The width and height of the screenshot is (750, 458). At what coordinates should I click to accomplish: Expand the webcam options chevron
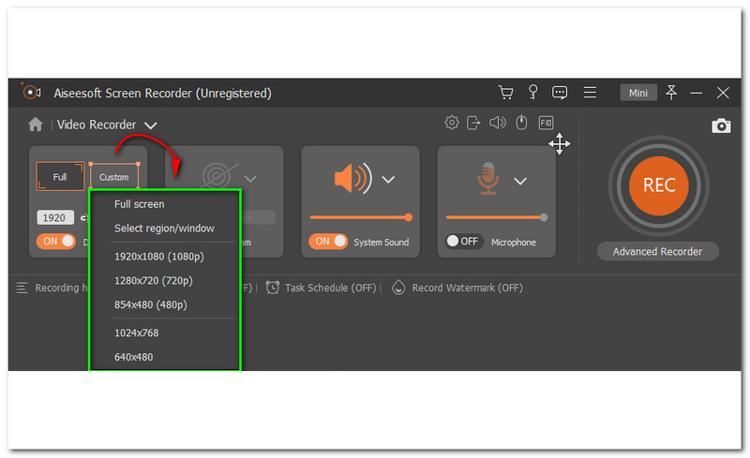250,179
